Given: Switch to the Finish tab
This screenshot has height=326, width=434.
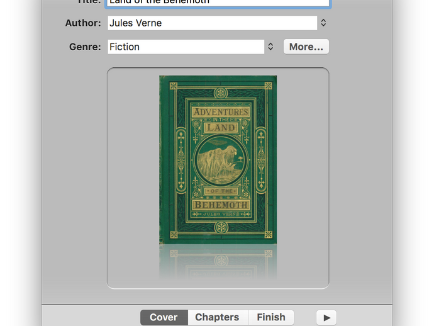Looking at the screenshot, I should (271, 317).
